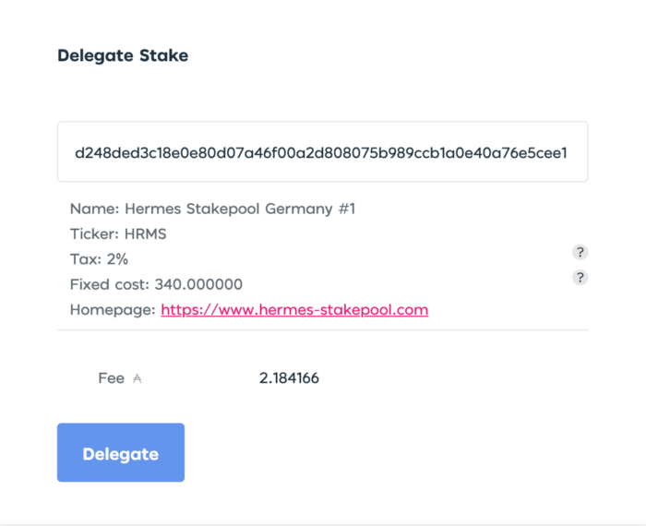Click the ADA currency symbol beside Fee
The image size is (646, 526).
click(x=138, y=378)
